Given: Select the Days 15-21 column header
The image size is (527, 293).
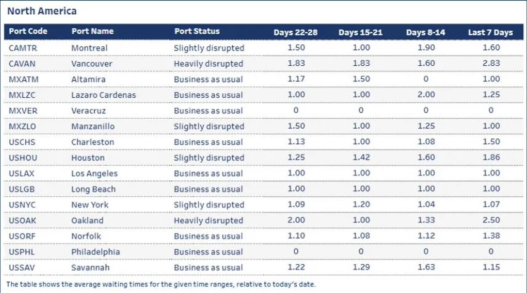Looking at the screenshot, I should coord(360,32).
